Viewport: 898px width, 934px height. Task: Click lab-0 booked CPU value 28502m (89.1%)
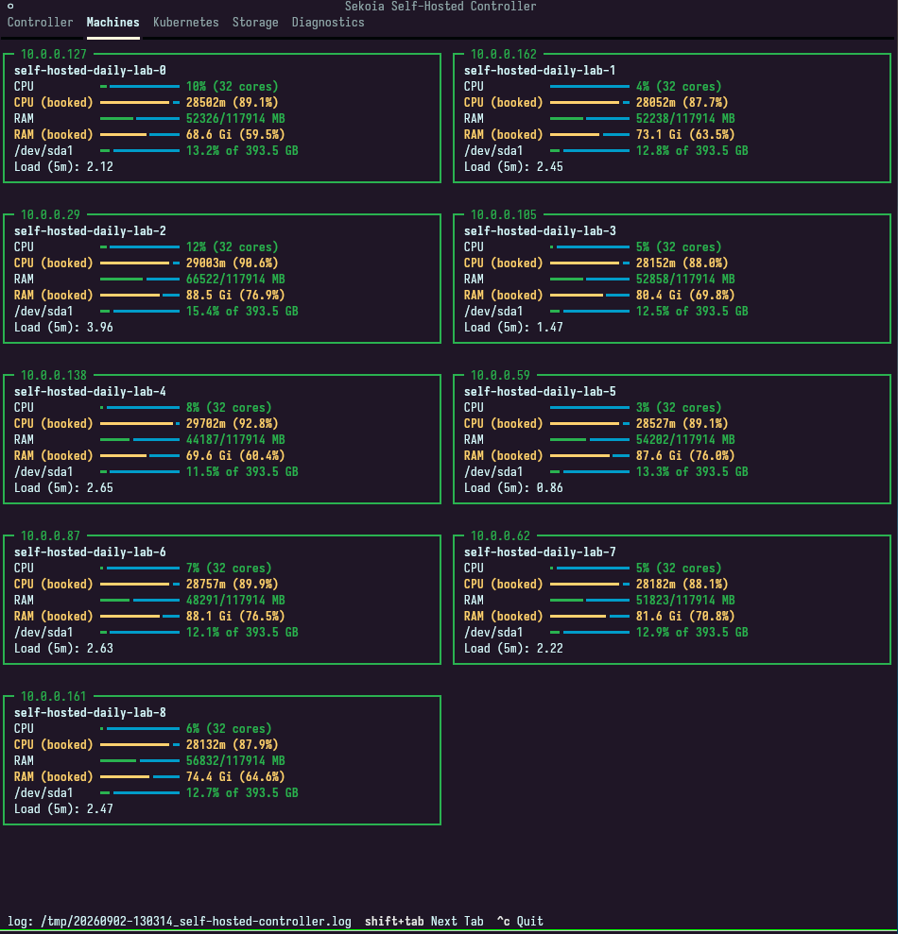pos(232,102)
